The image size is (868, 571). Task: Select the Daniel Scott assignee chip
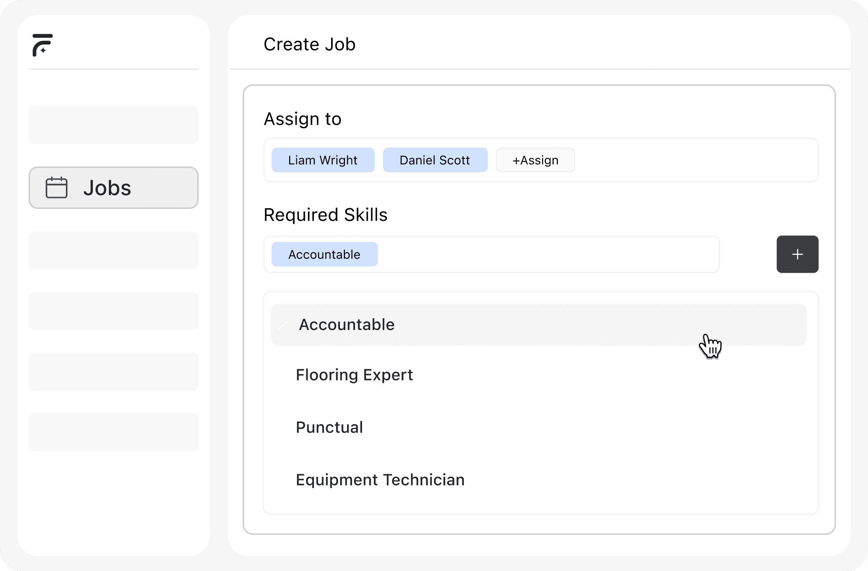click(435, 160)
